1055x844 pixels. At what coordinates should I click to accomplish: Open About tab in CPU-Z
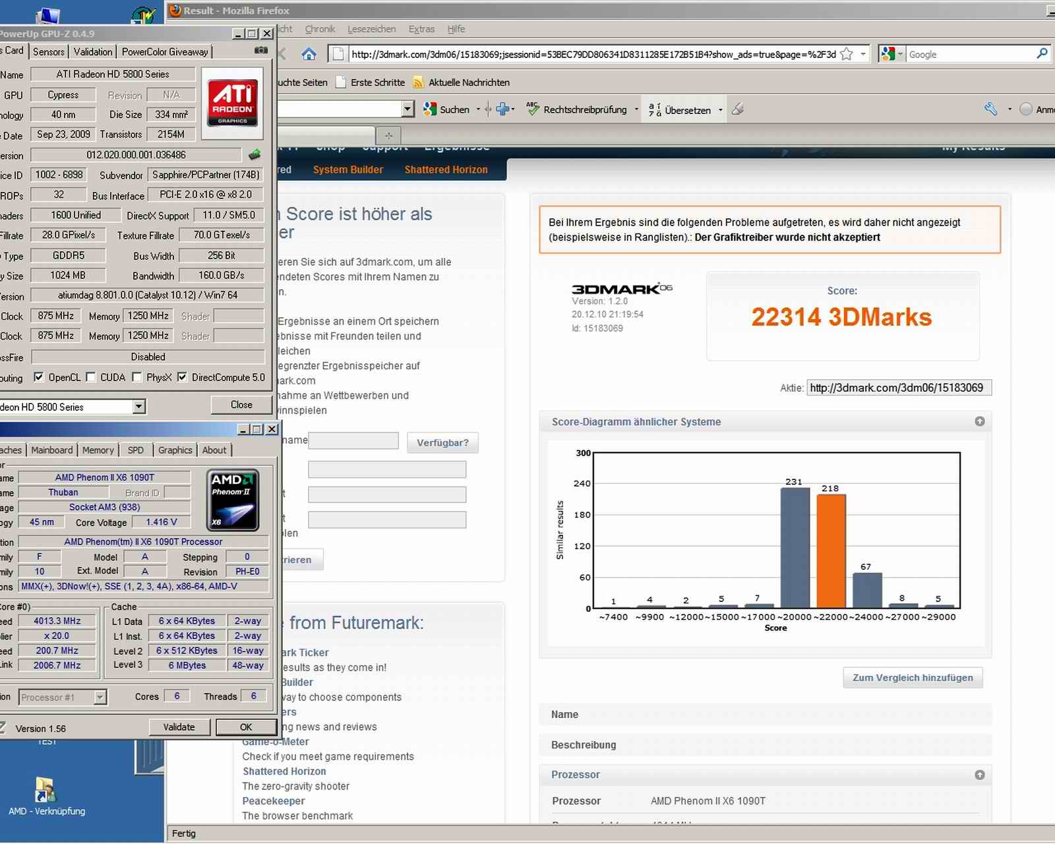(x=214, y=450)
